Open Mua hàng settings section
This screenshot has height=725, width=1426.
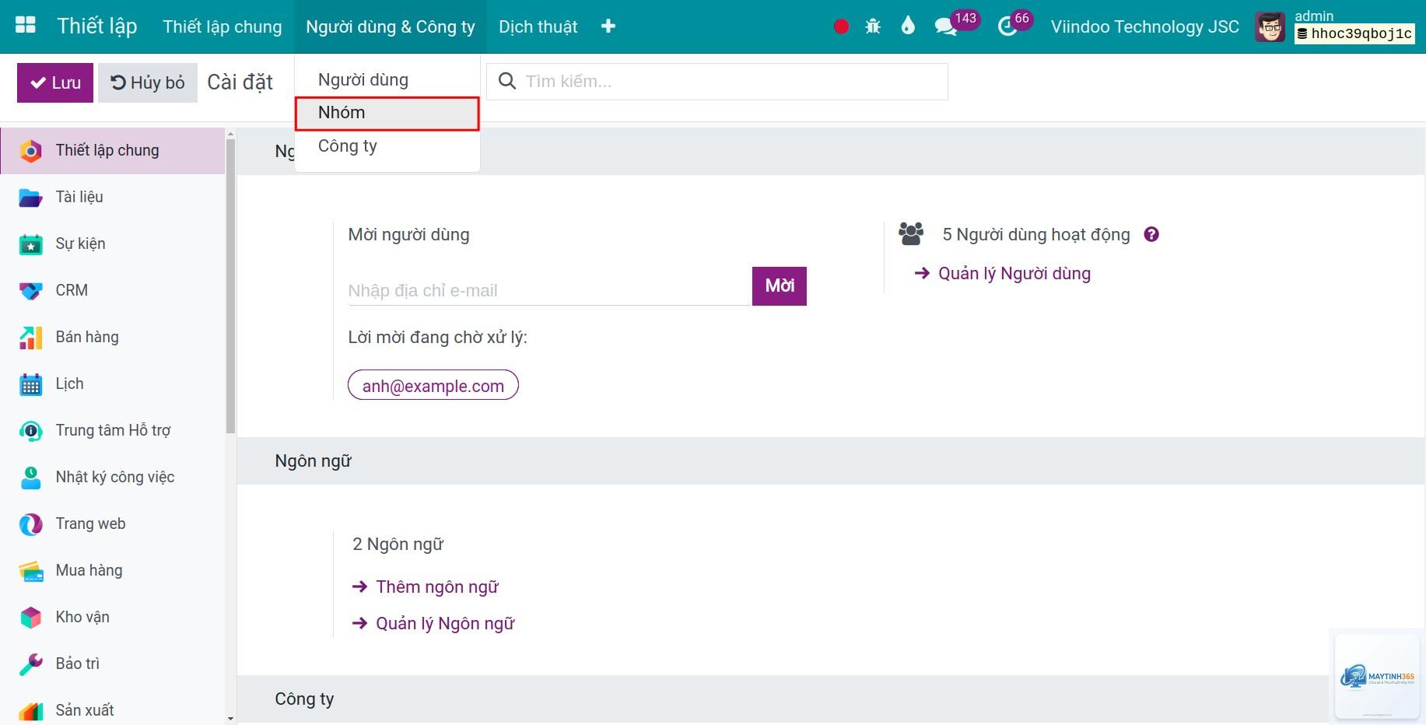[112, 570]
